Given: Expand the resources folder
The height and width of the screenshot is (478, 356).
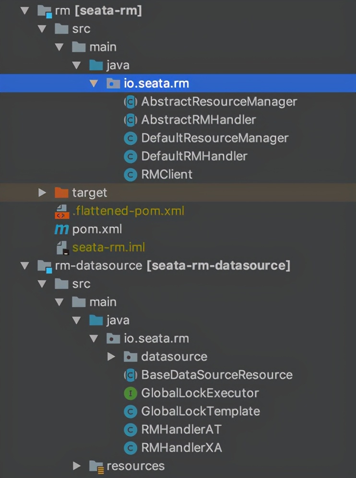Looking at the screenshot, I should (x=77, y=466).
